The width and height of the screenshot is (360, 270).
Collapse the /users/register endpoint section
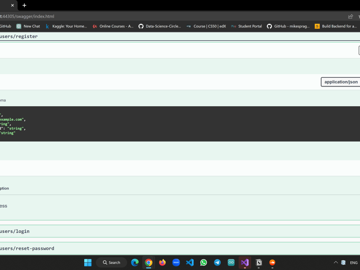(x=19, y=36)
